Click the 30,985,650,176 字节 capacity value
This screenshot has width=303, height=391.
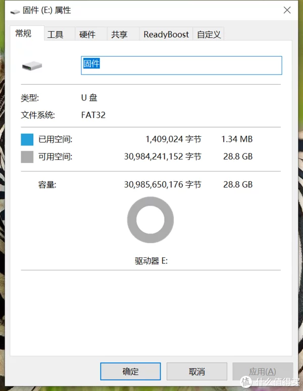coord(163,185)
